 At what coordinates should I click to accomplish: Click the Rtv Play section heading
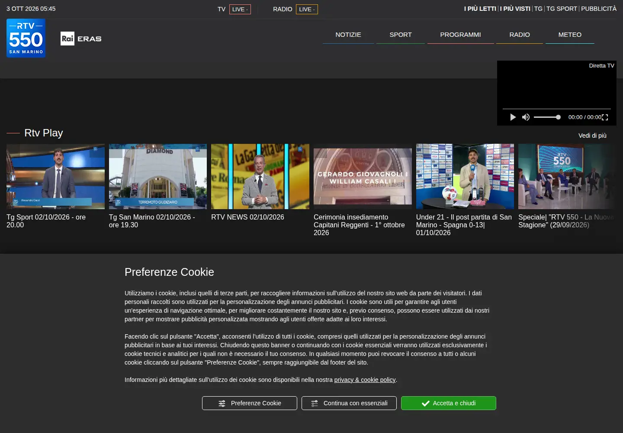tap(44, 133)
